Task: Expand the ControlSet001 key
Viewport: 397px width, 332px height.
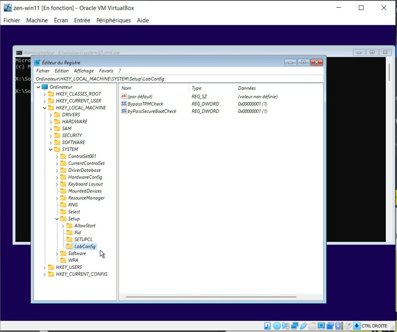Action: coord(57,157)
